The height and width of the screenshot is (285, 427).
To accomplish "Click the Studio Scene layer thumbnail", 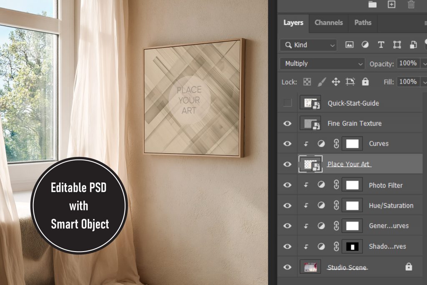I will [x=310, y=267].
